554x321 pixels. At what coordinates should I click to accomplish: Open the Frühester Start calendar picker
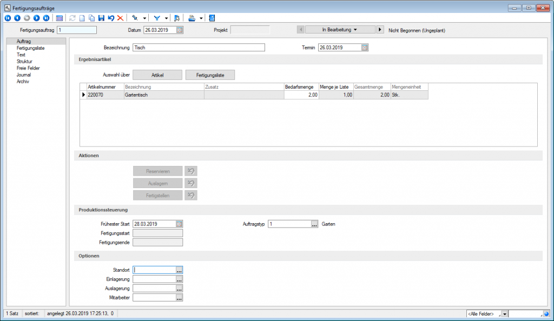click(x=179, y=224)
